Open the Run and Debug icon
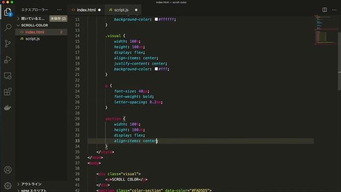This screenshot has width=341, height=192. point(8,60)
